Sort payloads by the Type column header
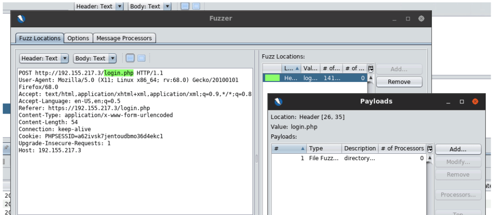497x215 pixels. [x=324, y=149]
